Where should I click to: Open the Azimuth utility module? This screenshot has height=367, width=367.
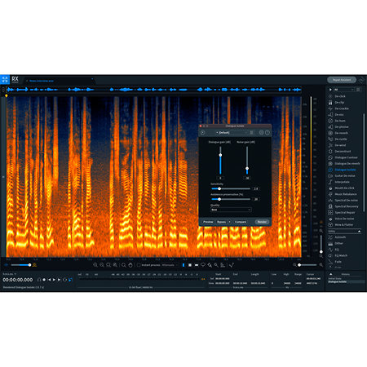pyautogui.click(x=337, y=237)
